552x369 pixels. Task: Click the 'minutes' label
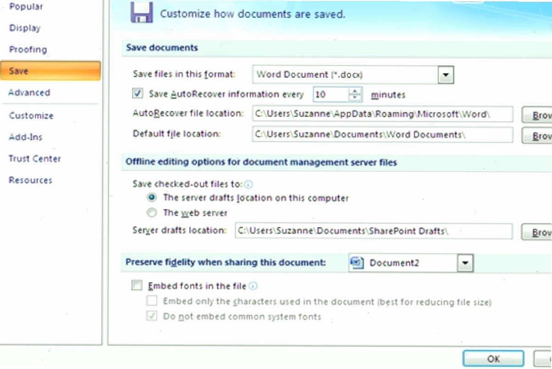[388, 95]
